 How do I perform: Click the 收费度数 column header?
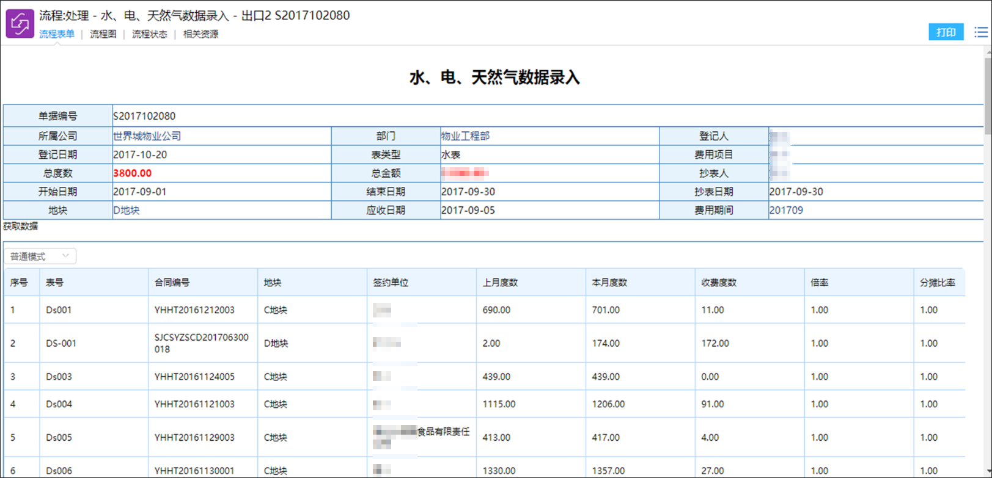coord(719,283)
